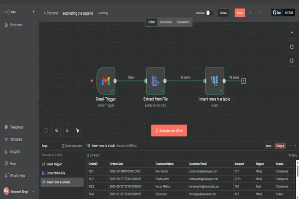
Task: Open workflow three-dot options menu
Action: pyautogui.click(x=260, y=13)
